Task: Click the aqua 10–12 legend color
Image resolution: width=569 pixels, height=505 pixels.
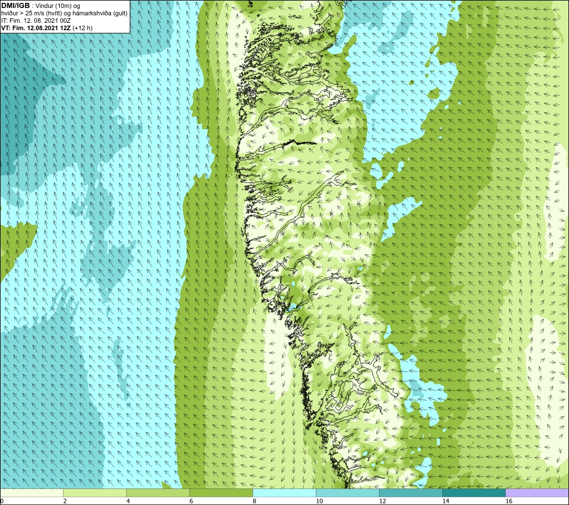Action: click(x=348, y=492)
